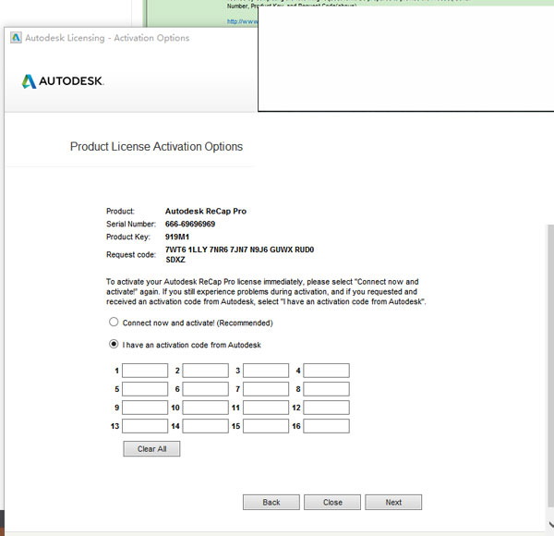Click activation code box 7
Screen dimensions: 554x536
(266, 389)
